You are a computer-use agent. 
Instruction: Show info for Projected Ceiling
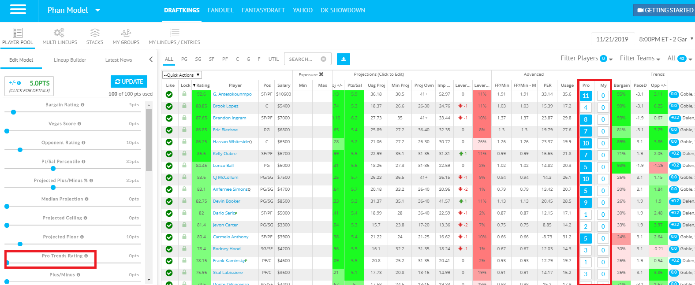click(85, 218)
